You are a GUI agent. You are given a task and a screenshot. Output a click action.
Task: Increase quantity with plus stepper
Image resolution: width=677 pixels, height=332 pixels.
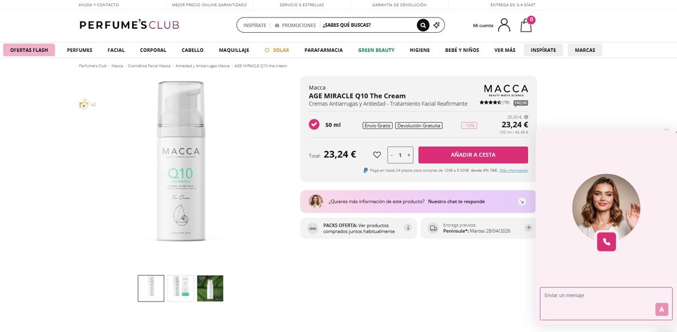click(409, 155)
